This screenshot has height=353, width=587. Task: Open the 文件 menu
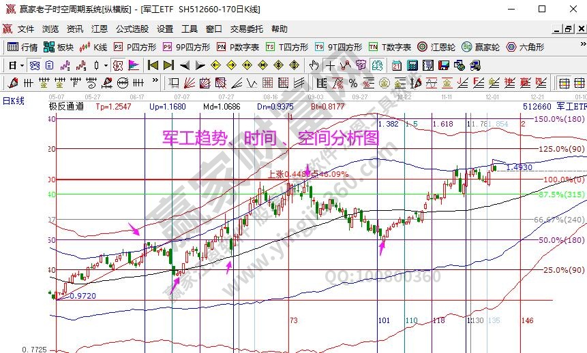(26, 29)
